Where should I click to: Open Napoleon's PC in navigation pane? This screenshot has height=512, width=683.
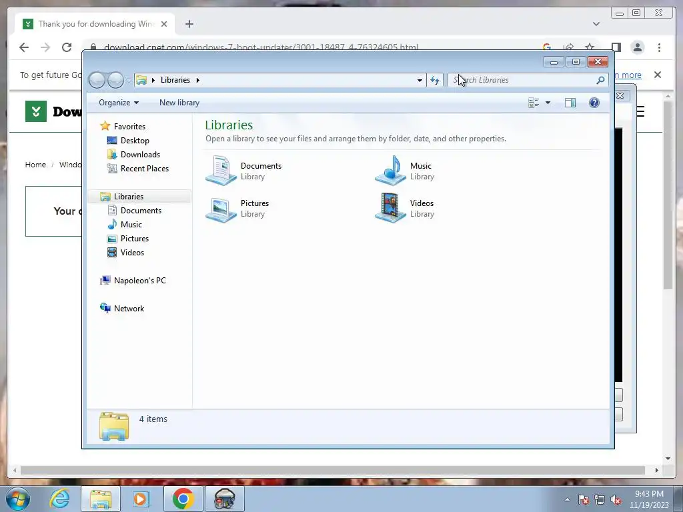pyautogui.click(x=140, y=281)
